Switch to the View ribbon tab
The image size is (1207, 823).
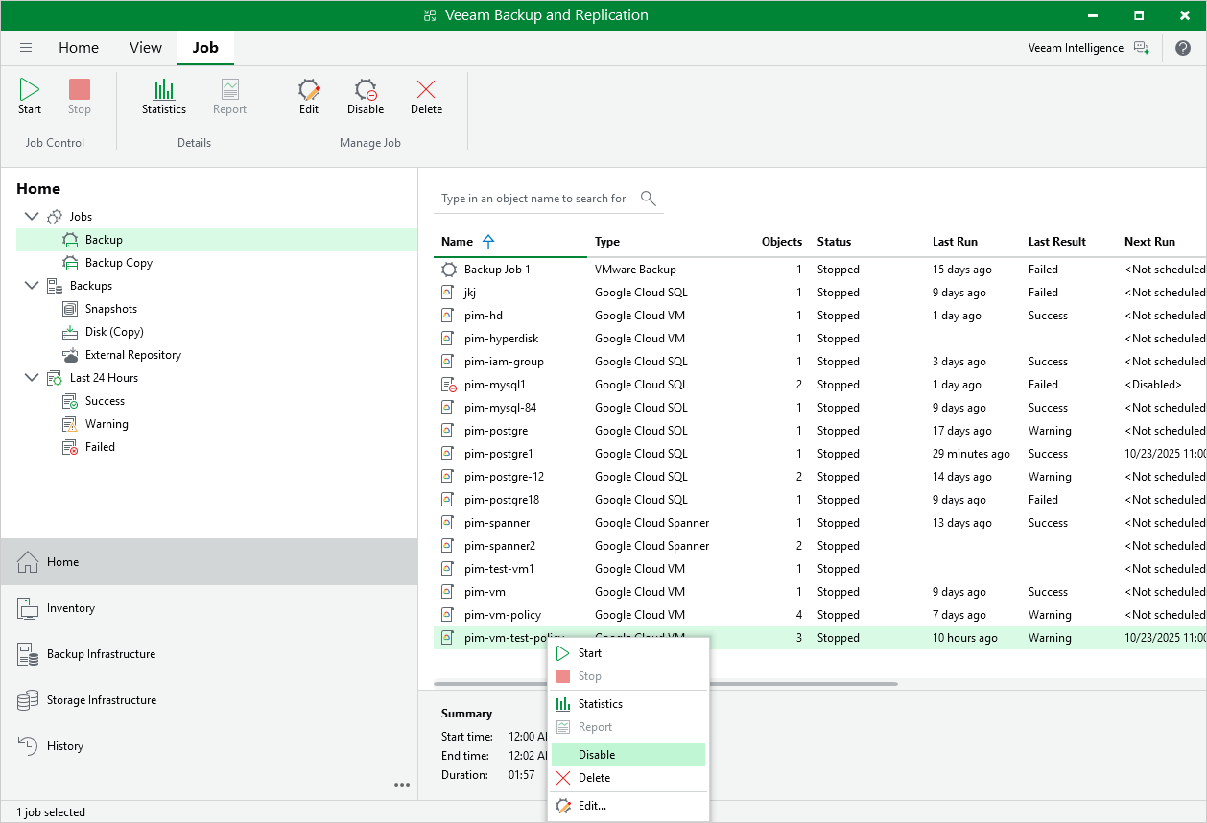click(146, 48)
